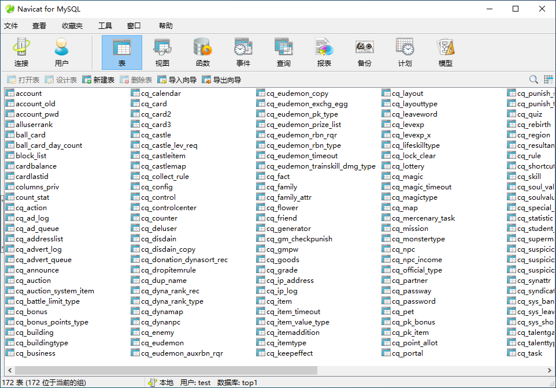
Task: Select the cq_mercenary_task table
Action: (424, 218)
